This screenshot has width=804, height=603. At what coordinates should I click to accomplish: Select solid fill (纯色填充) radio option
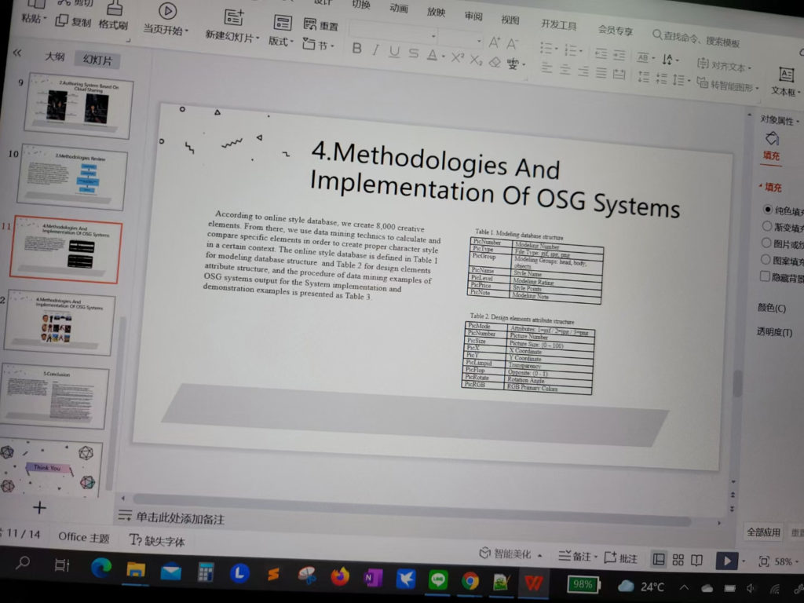pos(767,209)
